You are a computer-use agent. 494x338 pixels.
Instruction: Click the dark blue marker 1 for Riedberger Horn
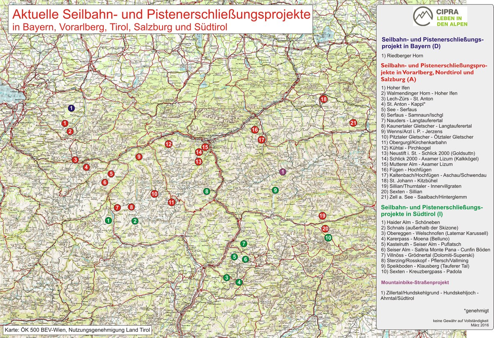click(72, 108)
